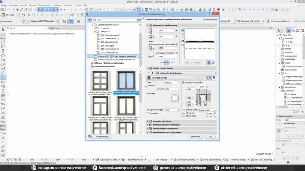
Task: Click the library search magnifier icon
Action: pyautogui.click(x=100, y=20)
